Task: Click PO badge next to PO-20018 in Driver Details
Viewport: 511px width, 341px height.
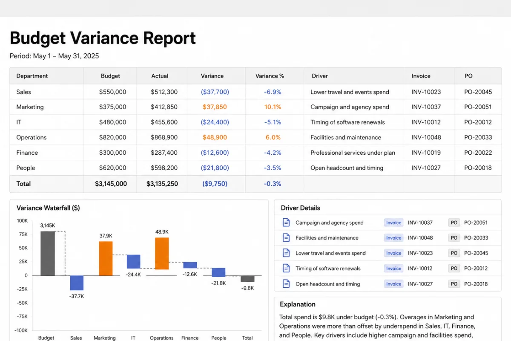Action: click(454, 284)
